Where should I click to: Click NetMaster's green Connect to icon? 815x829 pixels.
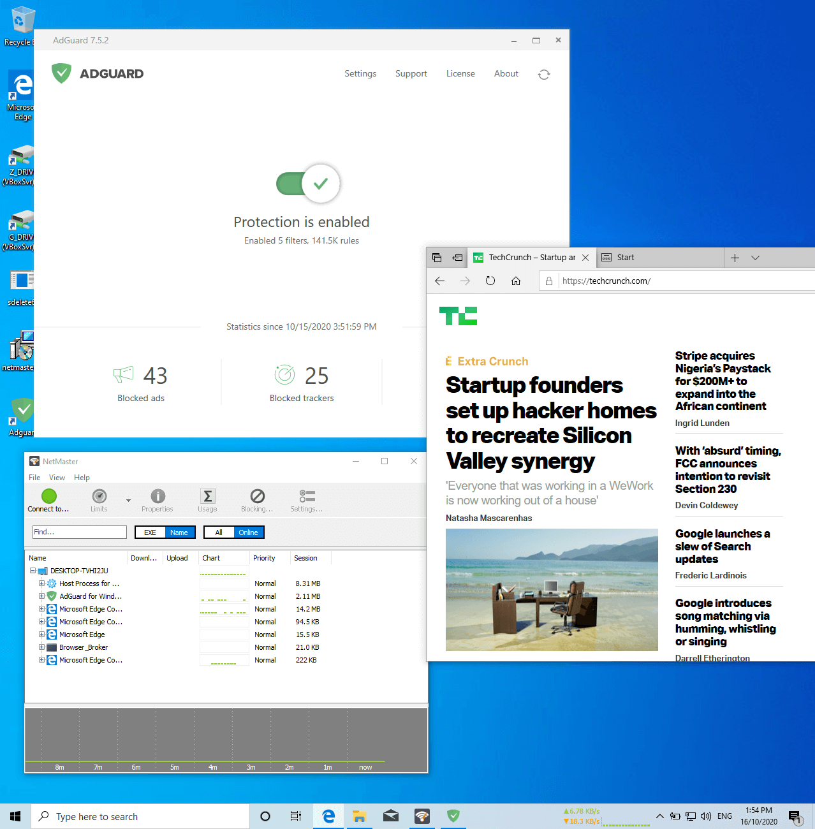click(x=49, y=496)
